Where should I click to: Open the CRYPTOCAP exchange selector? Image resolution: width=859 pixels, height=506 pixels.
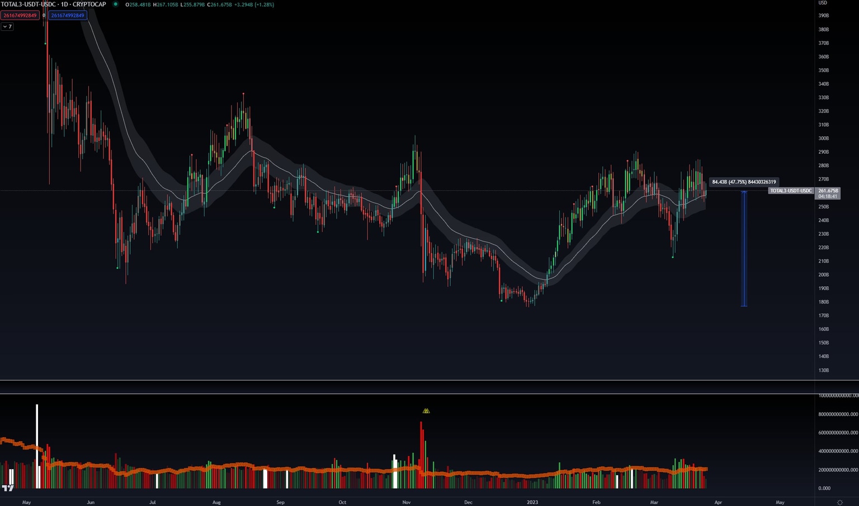point(90,4)
